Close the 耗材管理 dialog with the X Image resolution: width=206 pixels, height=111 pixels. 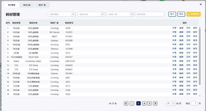tap(201, 4)
